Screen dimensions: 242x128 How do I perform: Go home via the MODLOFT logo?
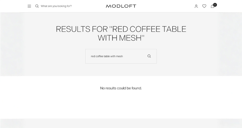tap(121, 6)
